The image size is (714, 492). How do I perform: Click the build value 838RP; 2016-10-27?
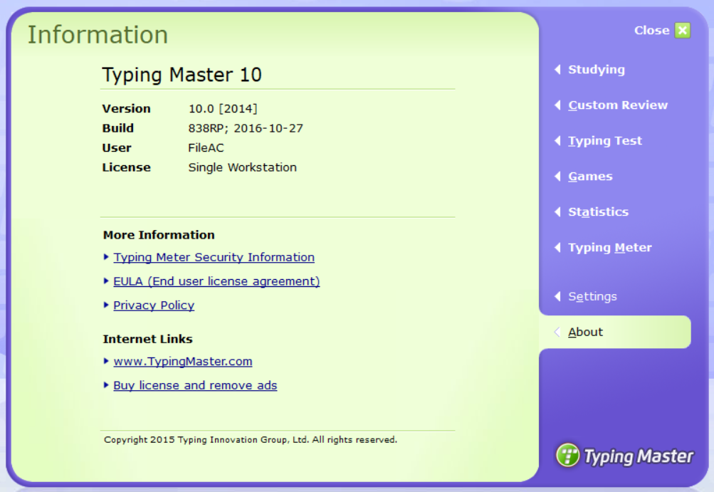click(246, 128)
